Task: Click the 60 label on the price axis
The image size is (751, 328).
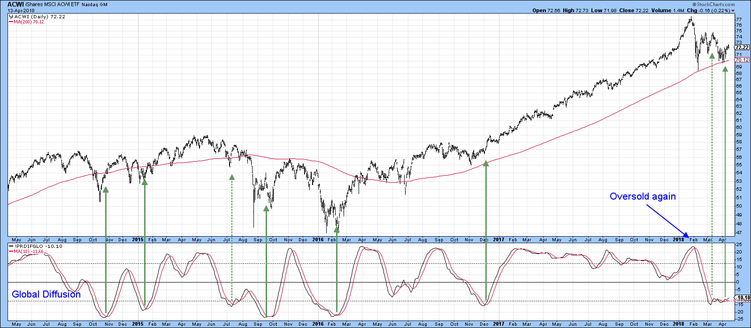Action: click(x=738, y=127)
